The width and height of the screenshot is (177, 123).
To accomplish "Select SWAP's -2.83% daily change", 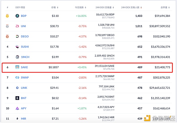I will [x=82, y=78].
